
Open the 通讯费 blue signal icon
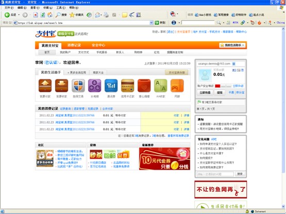pos(111,86)
